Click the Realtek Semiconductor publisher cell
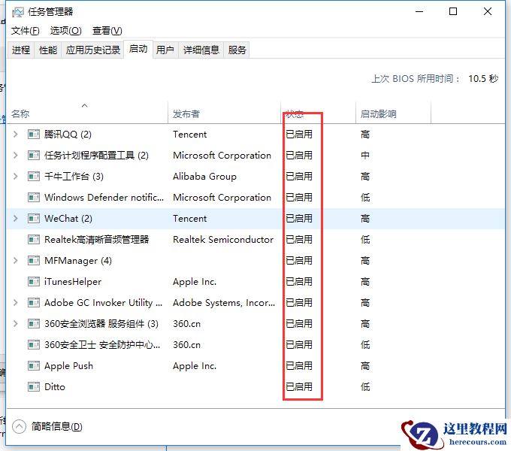 tap(223, 240)
